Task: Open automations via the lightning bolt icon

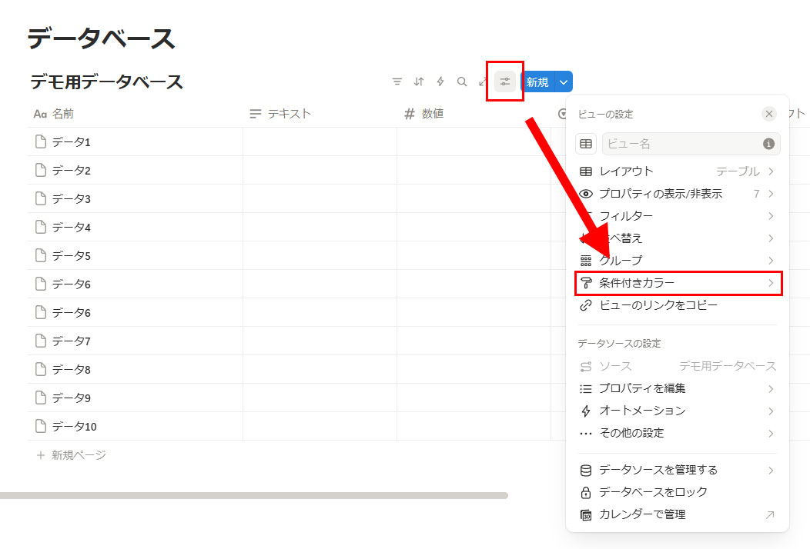Action: (x=440, y=82)
